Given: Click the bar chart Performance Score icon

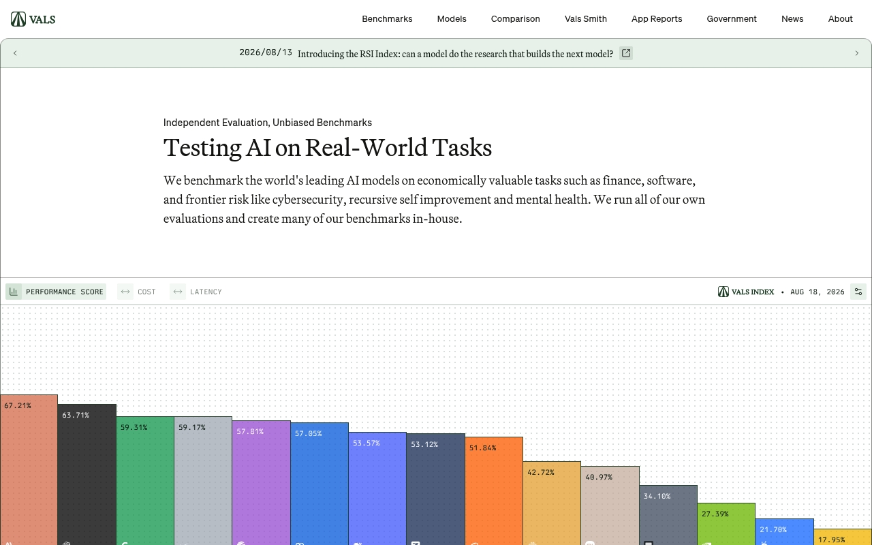Looking at the screenshot, I should (x=14, y=292).
